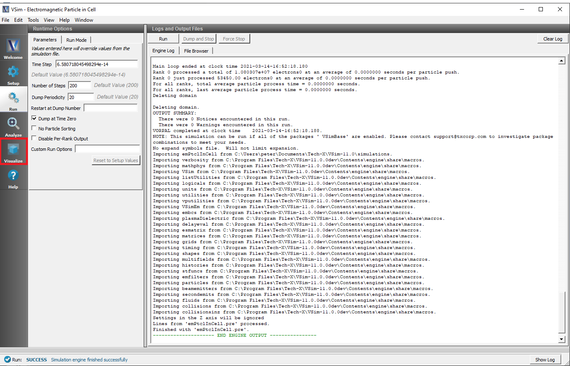The height and width of the screenshot is (366, 570).
Task: Enable No Particle Sorting checkbox
Action: pos(34,129)
